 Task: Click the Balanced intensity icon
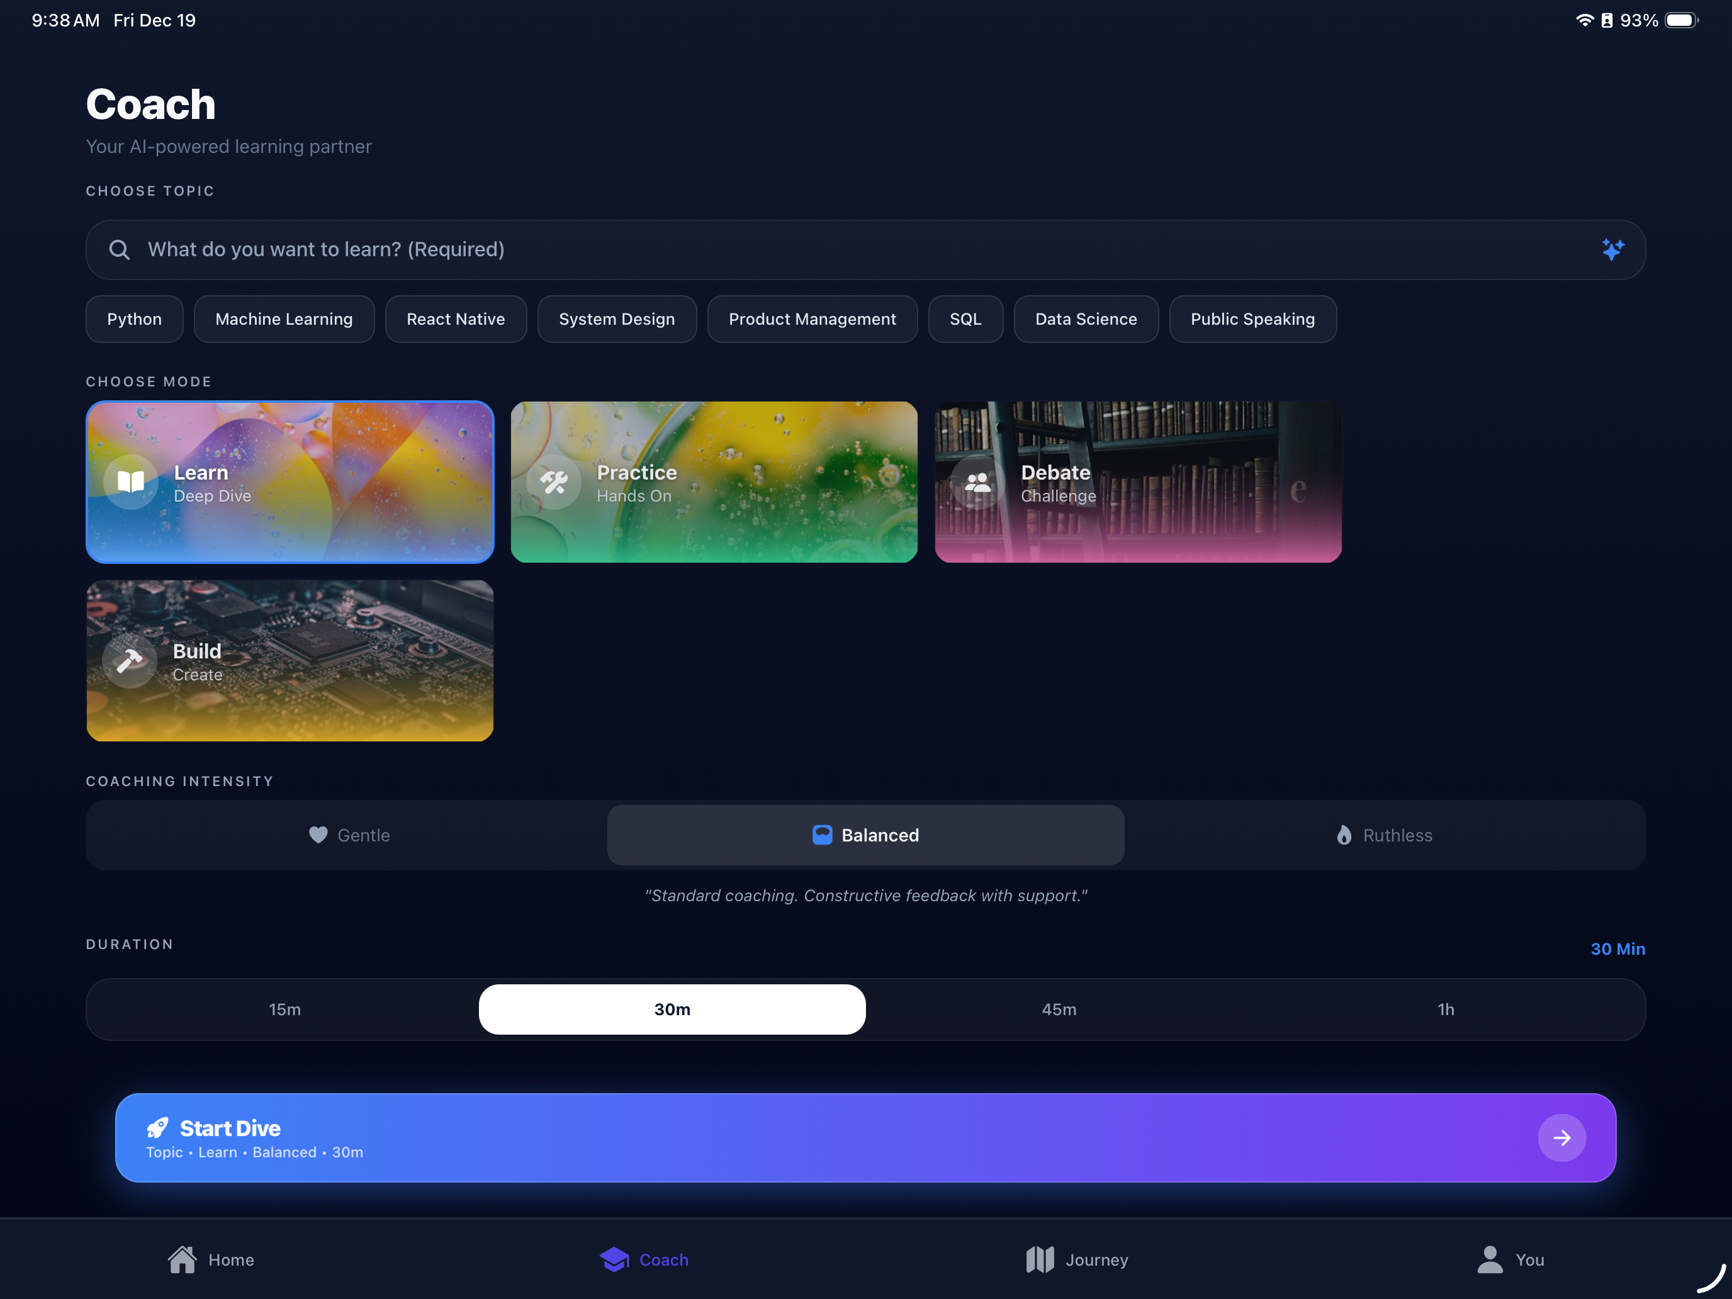pos(822,835)
